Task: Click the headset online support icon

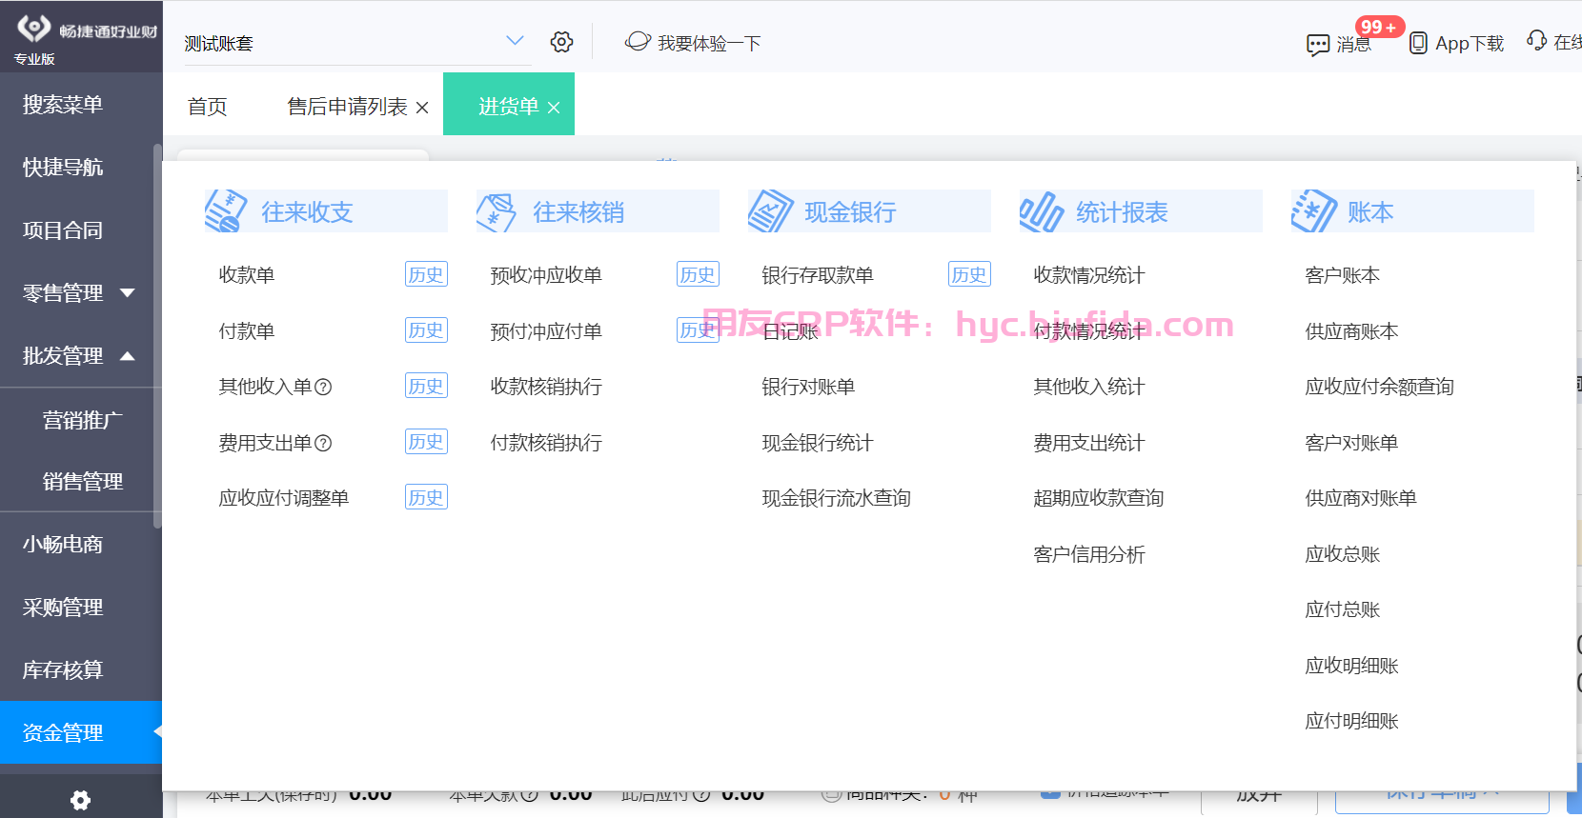Action: pyautogui.click(x=1536, y=40)
